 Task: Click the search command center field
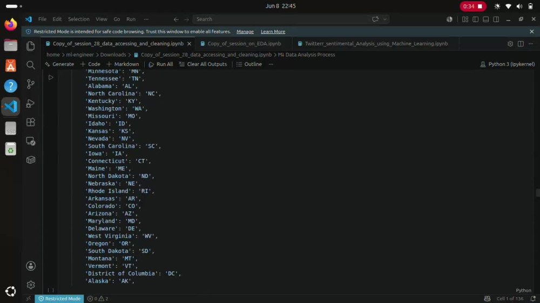[x=281, y=19]
